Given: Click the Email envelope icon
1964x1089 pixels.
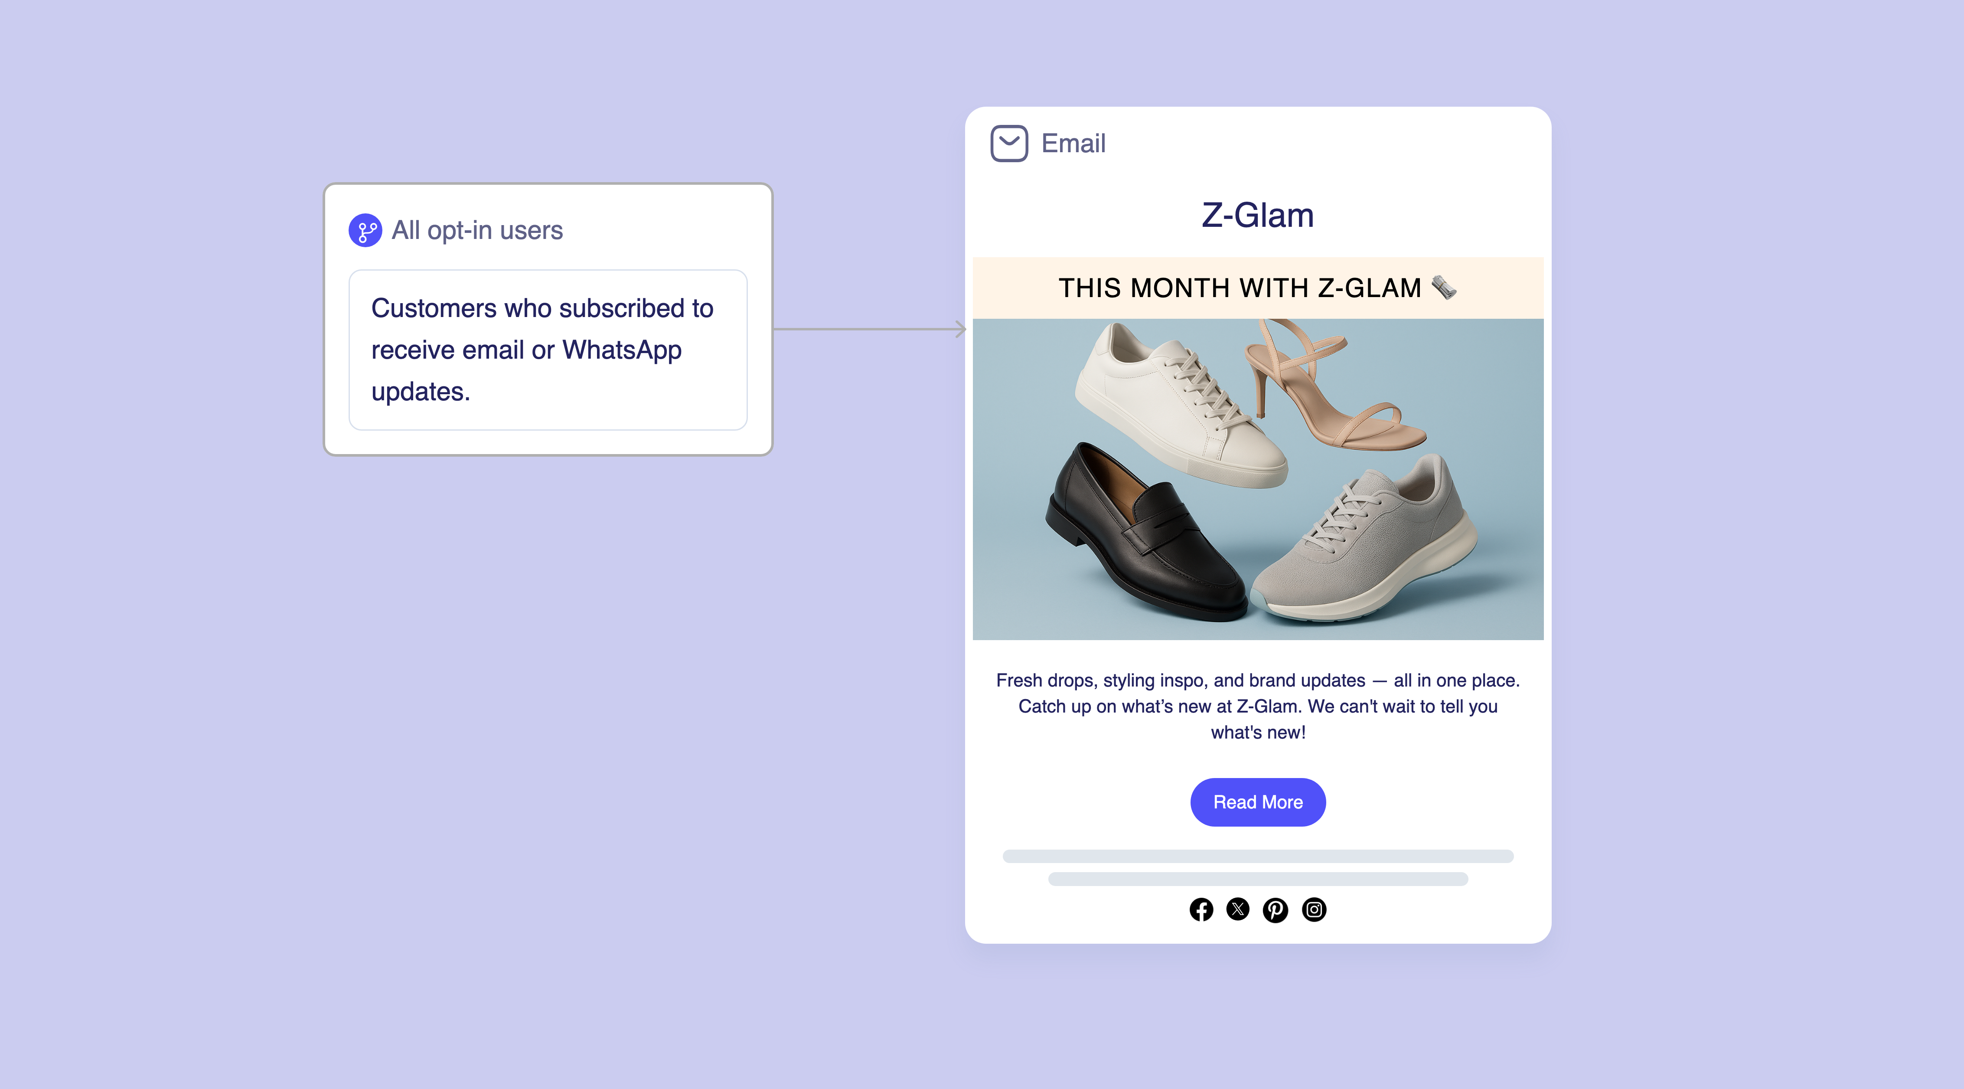Looking at the screenshot, I should (x=1009, y=144).
